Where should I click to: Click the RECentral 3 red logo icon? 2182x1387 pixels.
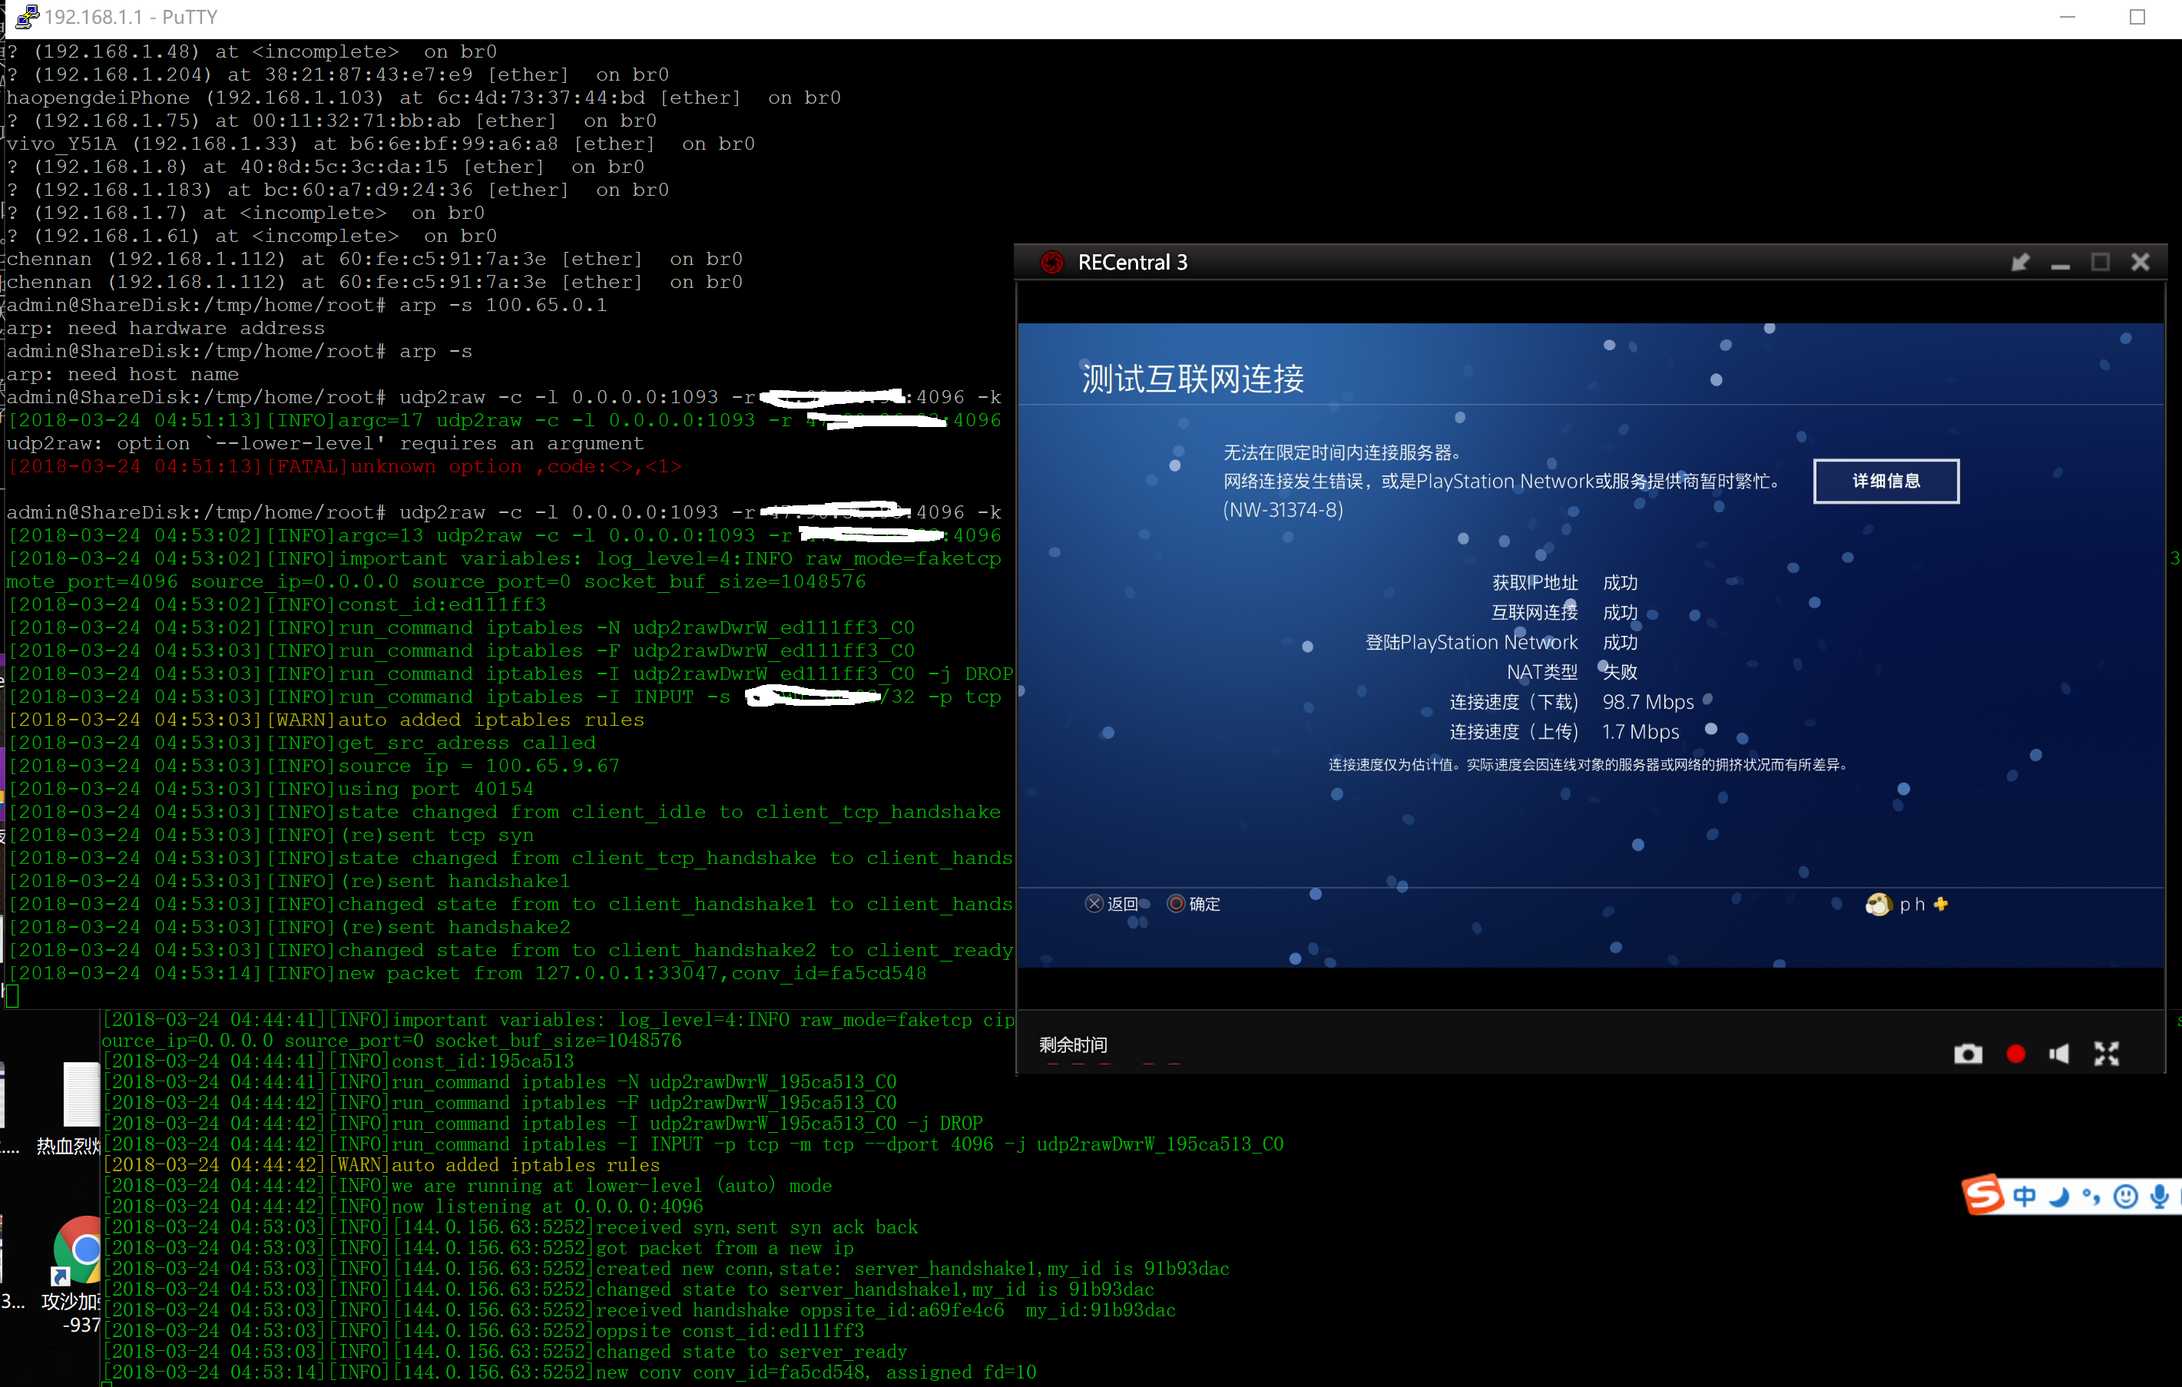[x=1052, y=263]
